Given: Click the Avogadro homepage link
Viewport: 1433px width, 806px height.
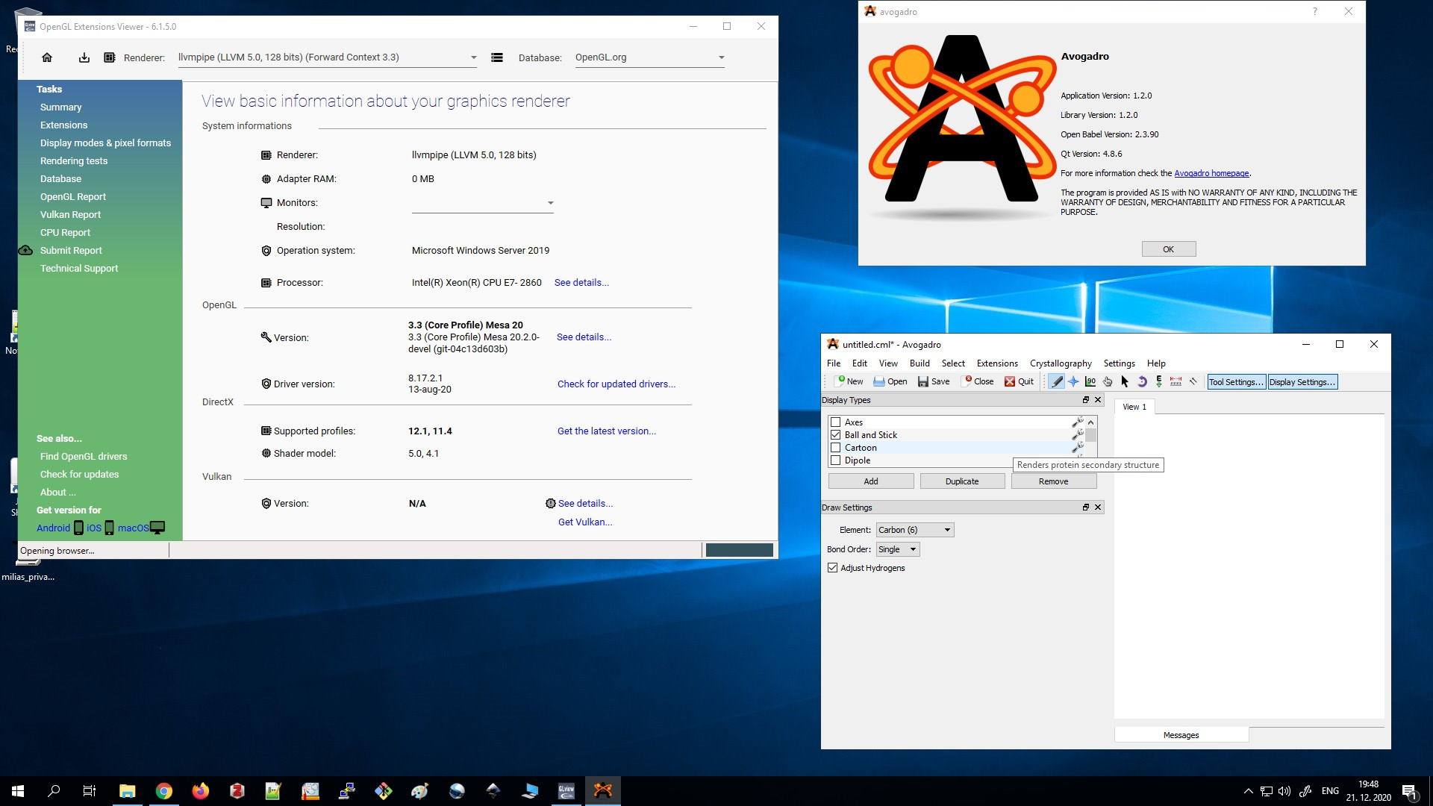Looking at the screenshot, I should pos(1211,172).
